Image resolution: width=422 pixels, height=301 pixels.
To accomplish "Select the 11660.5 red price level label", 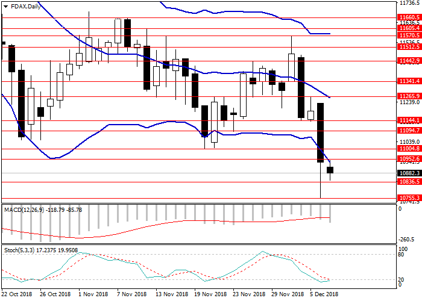I will tap(409, 17).
